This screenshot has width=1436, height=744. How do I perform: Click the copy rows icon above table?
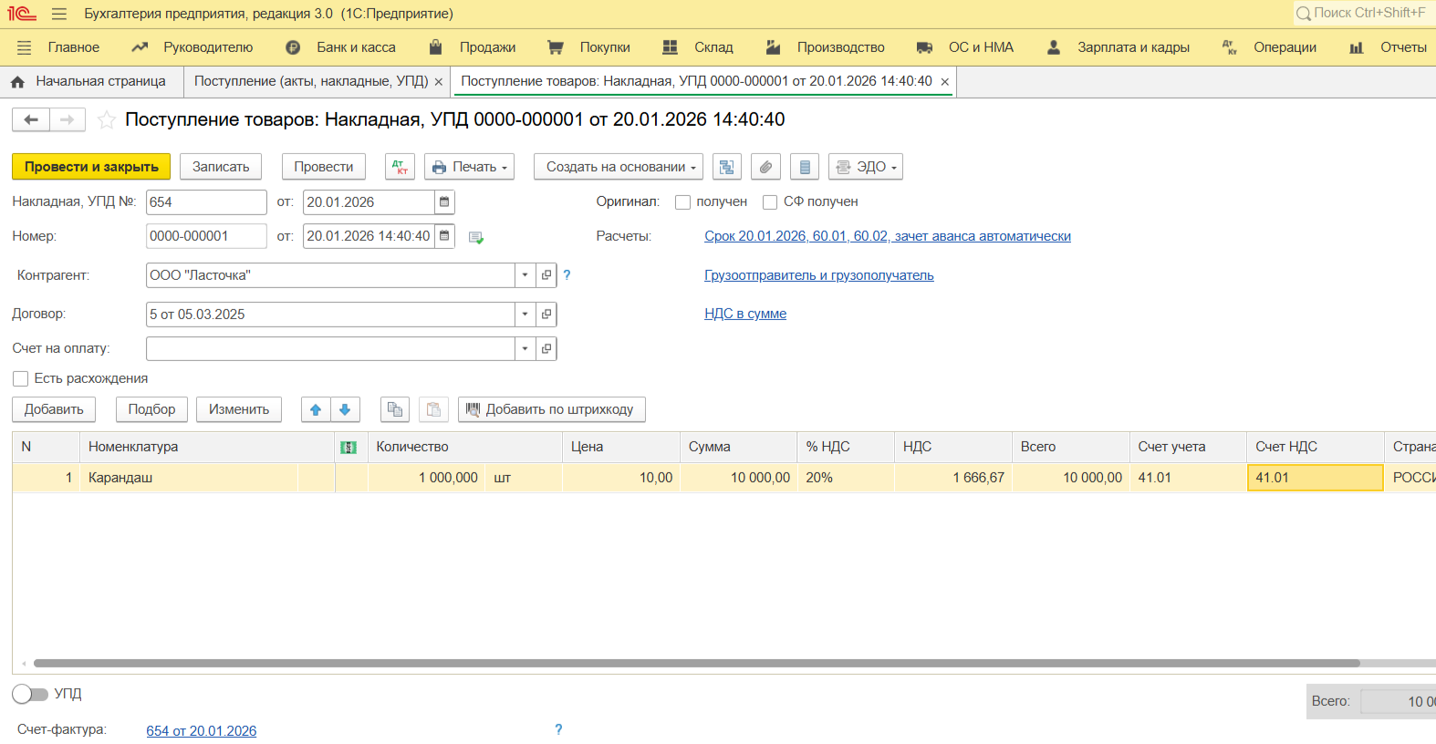[x=395, y=409]
